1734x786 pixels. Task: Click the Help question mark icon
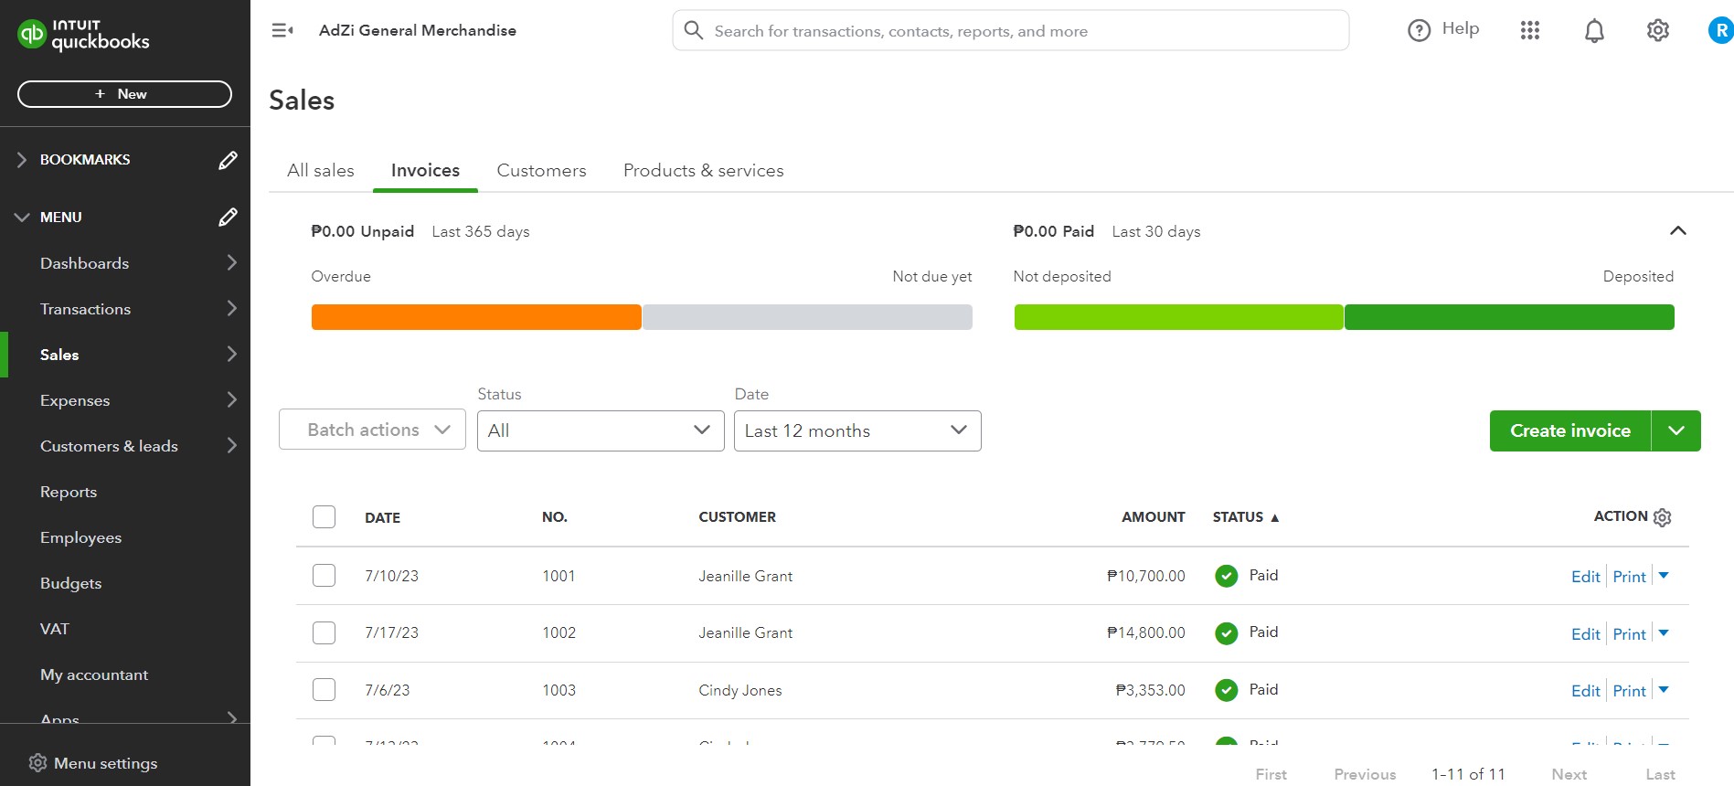click(x=1419, y=30)
